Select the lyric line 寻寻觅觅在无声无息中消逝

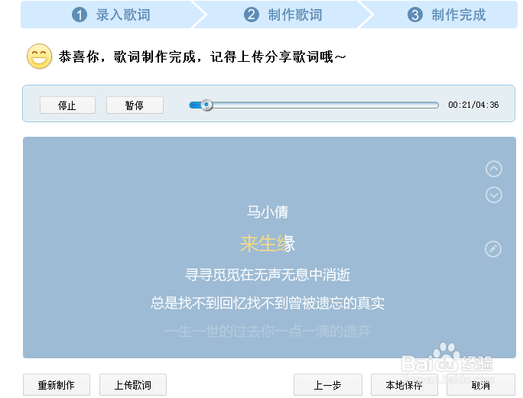click(268, 275)
